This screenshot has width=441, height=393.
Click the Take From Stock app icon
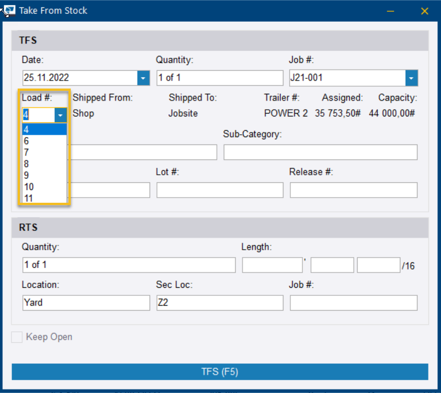9,10
